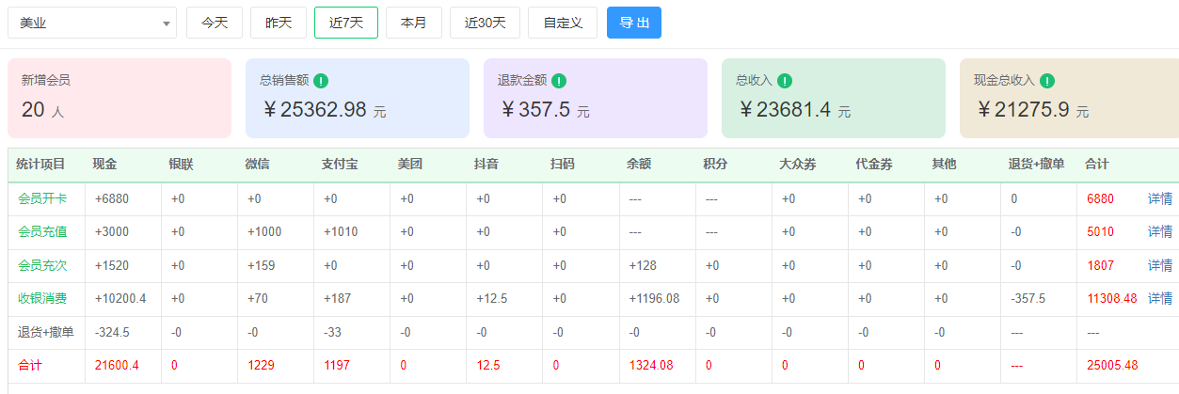1179x394 pixels.
Task: Open the 美业 dropdown arrow
Action: 167,23
